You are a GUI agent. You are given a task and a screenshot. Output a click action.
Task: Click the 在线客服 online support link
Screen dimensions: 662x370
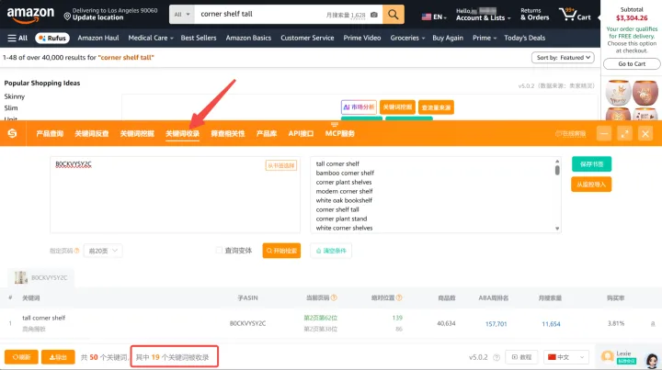[x=570, y=134]
